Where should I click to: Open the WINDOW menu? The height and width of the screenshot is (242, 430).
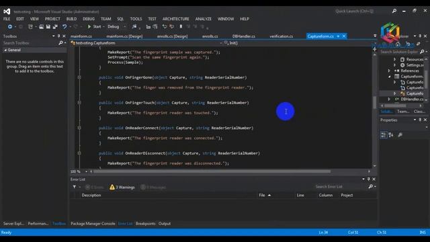point(226,19)
